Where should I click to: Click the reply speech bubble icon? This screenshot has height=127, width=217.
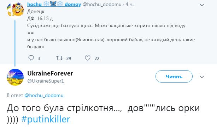(31, 58)
